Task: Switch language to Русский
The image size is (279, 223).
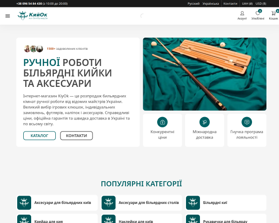Action: click(193, 4)
